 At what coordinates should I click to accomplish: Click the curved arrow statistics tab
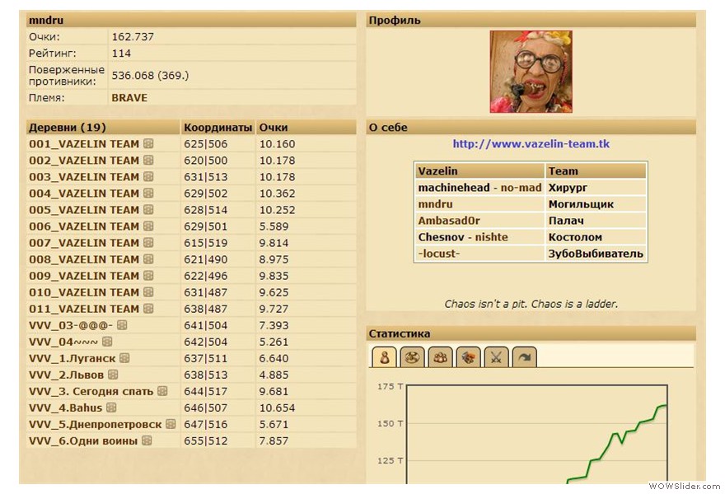coord(525,357)
